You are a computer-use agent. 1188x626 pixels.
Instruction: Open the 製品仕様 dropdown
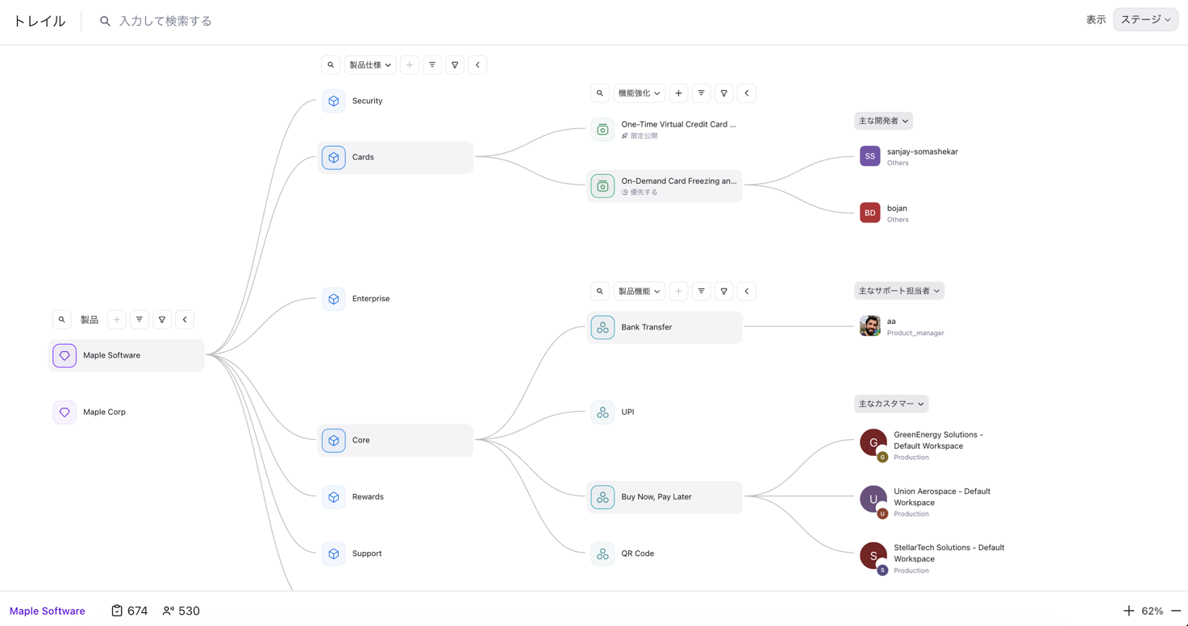coord(370,65)
